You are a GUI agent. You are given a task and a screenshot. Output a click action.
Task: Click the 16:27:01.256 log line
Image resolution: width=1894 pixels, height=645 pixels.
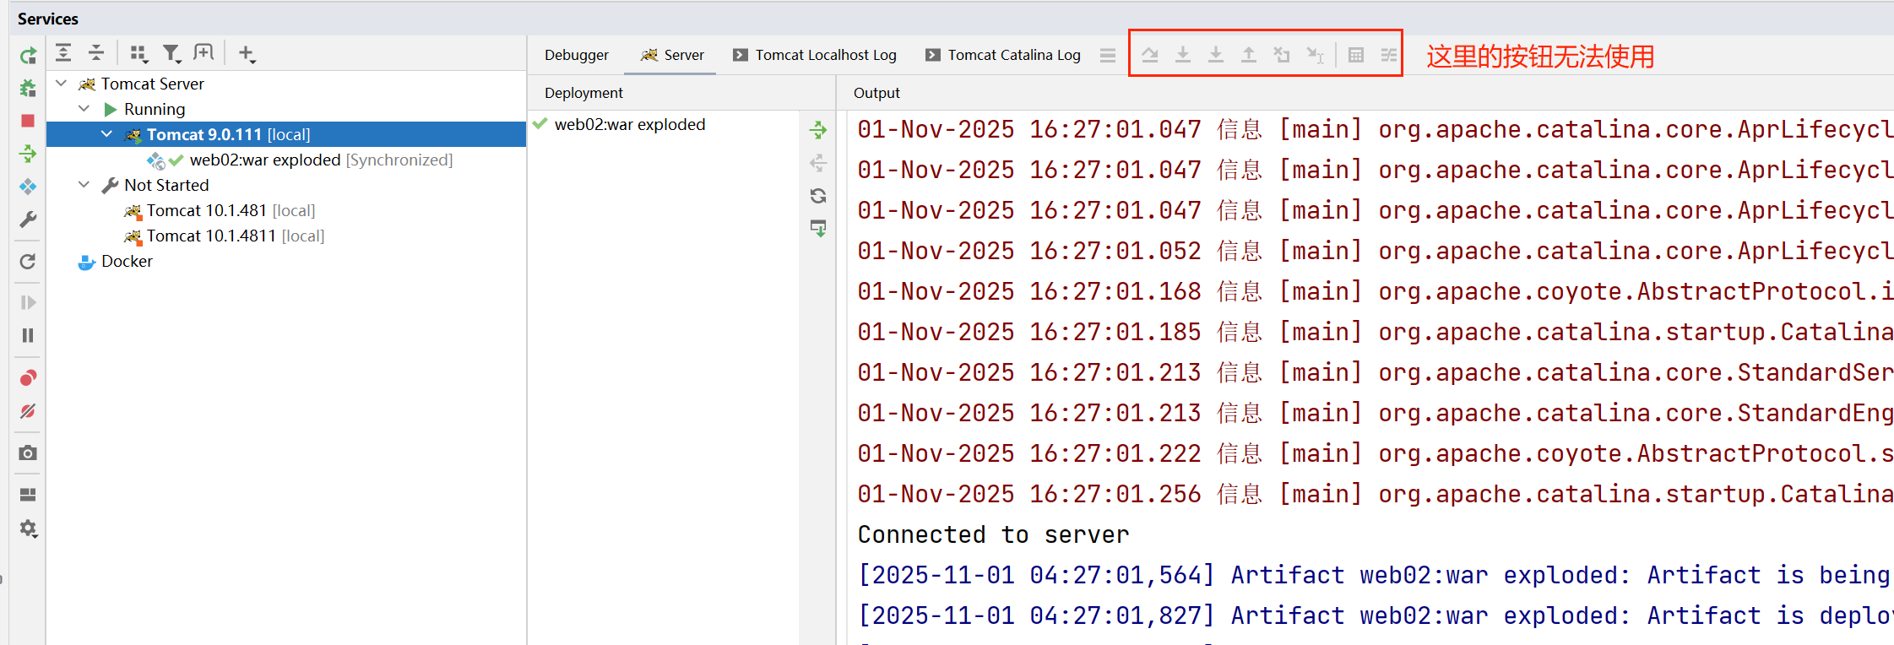[x=1376, y=494]
